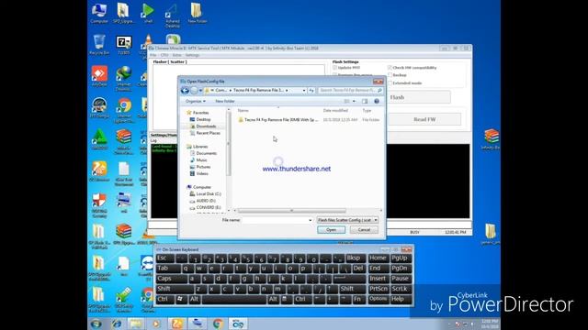
Task: Click the Read FW button
Action: (x=424, y=119)
